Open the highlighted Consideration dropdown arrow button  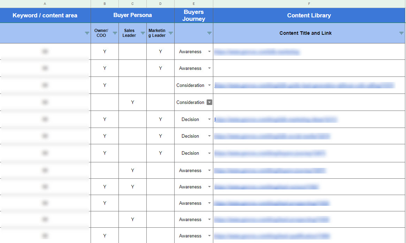tap(209, 102)
